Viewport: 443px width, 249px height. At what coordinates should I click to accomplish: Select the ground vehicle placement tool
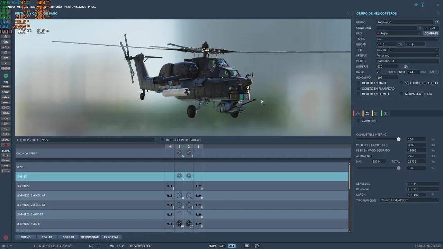6,102
